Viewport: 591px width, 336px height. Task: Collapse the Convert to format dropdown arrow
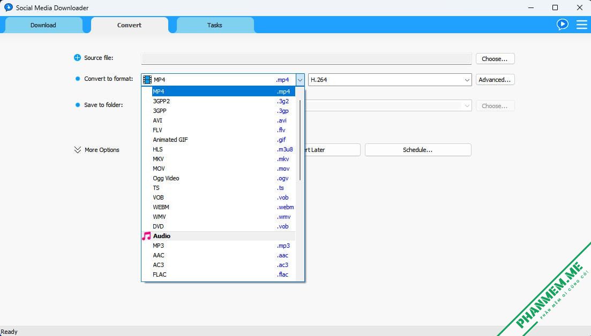tap(300, 80)
